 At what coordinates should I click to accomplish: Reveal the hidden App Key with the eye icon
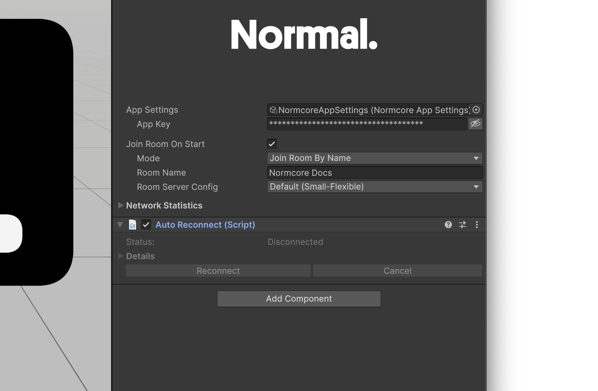(x=475, y=124)
